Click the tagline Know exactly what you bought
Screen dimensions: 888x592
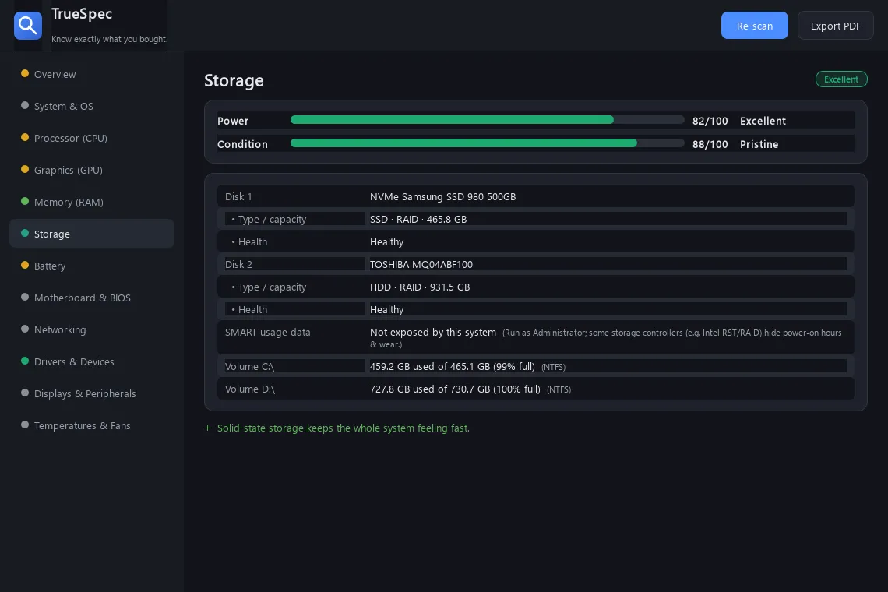coord(109,39)
